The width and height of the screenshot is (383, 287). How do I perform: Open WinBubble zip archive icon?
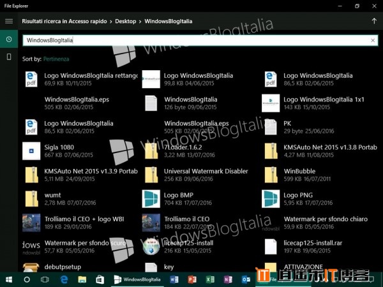[271, 175]
